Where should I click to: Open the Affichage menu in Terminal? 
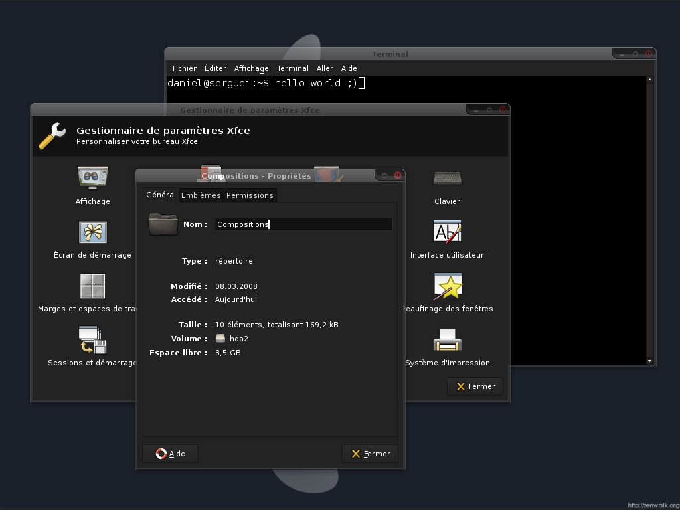251,68
